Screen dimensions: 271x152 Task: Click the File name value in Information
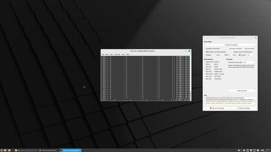pyautogui.click(x=219, y=74)
